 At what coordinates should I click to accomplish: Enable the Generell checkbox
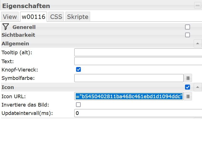click(x=188, y=27)
